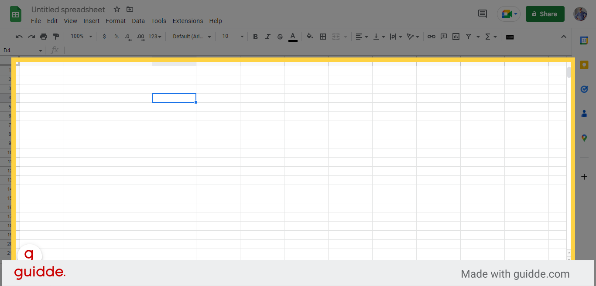Toggle strikethrough formatting
596x286 pixels.
(x=280, y=37)
